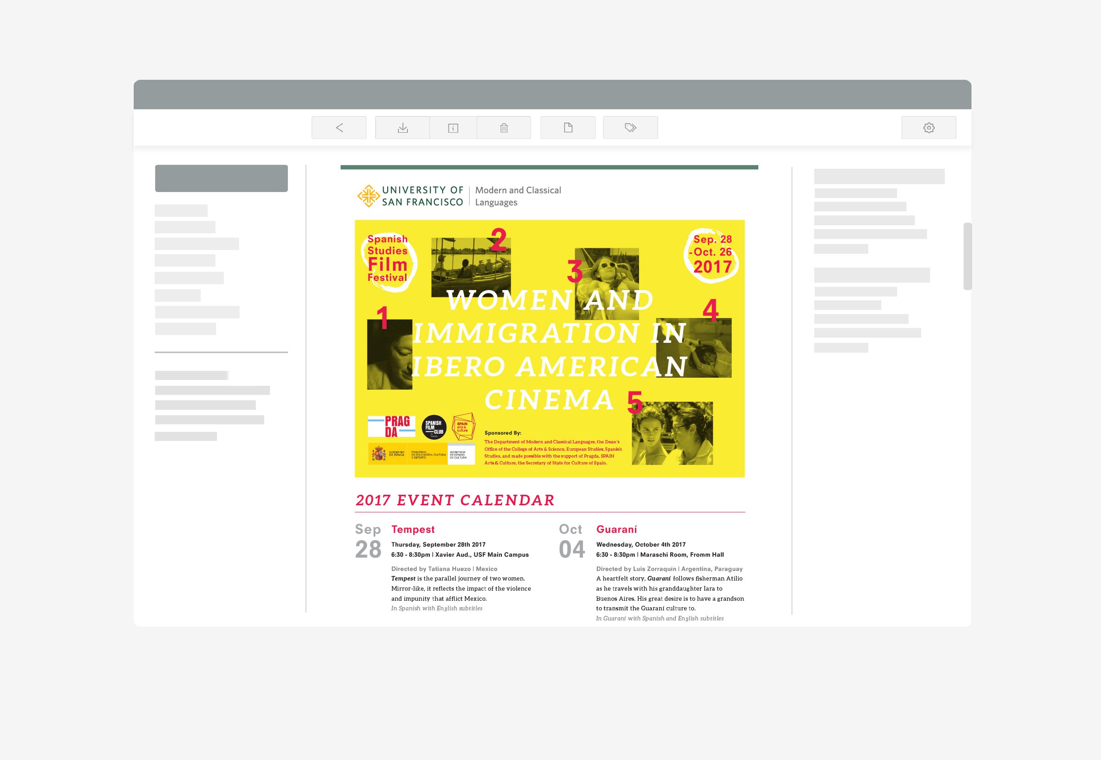The image size is (1101, 760).
Task: Click the Pragda sponsor logo
Action: (391, 426)
